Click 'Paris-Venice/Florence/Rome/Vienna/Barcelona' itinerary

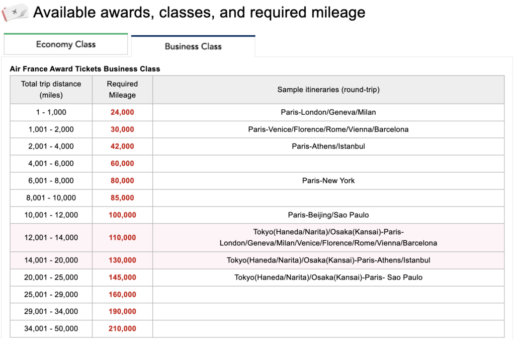pyautogui.click(x=328, y=129)
